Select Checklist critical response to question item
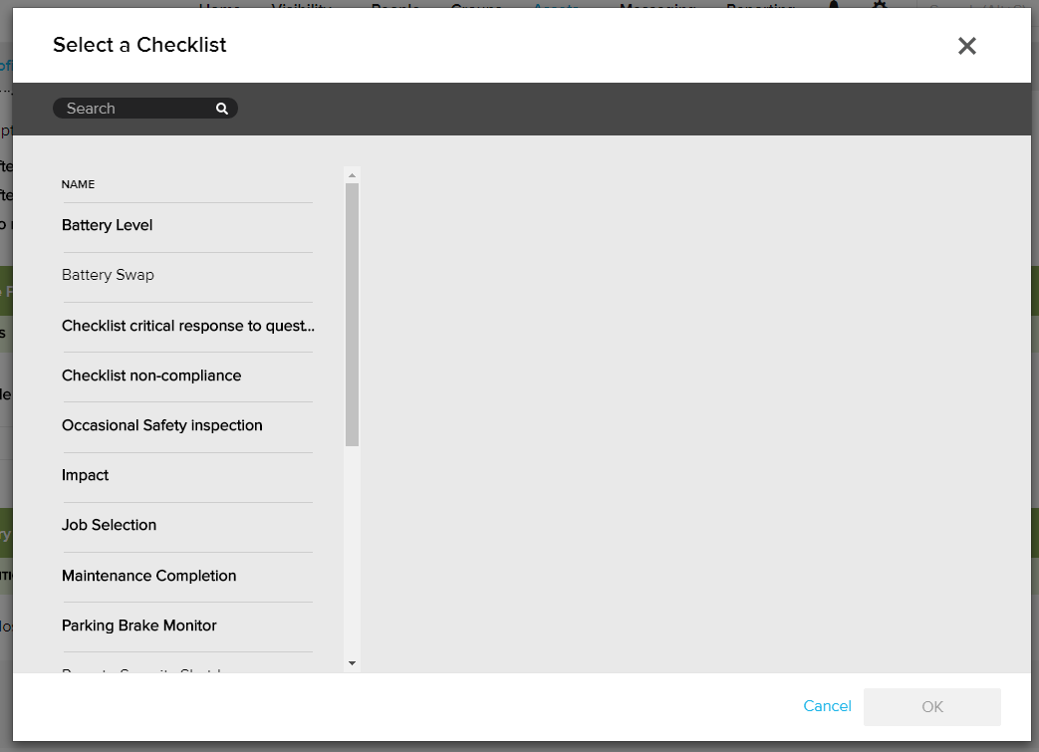1039x752 pixels. click(187, 326)
